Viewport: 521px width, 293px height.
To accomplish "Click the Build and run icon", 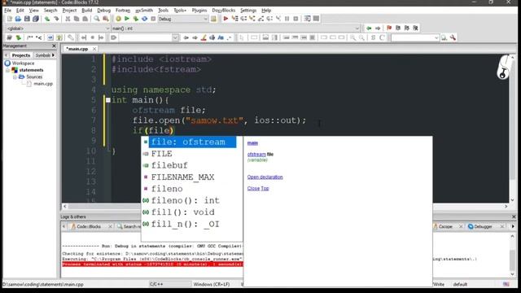I will tap(136, 19).
